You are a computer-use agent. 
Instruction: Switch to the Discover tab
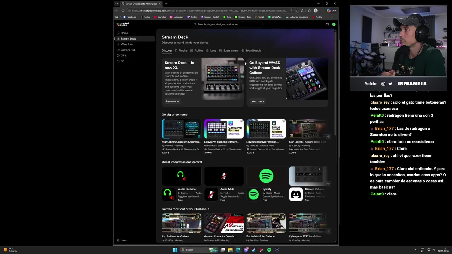[167, 50]
